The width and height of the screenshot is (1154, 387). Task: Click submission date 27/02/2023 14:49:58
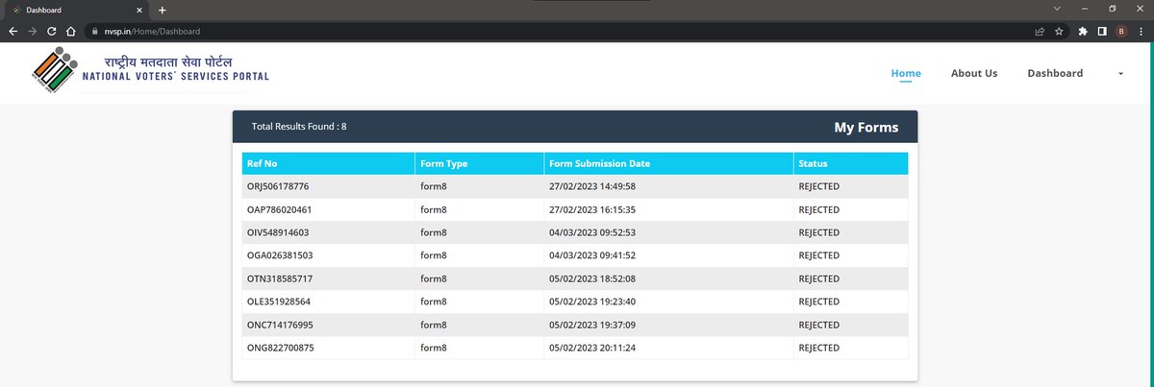[592, 186]
